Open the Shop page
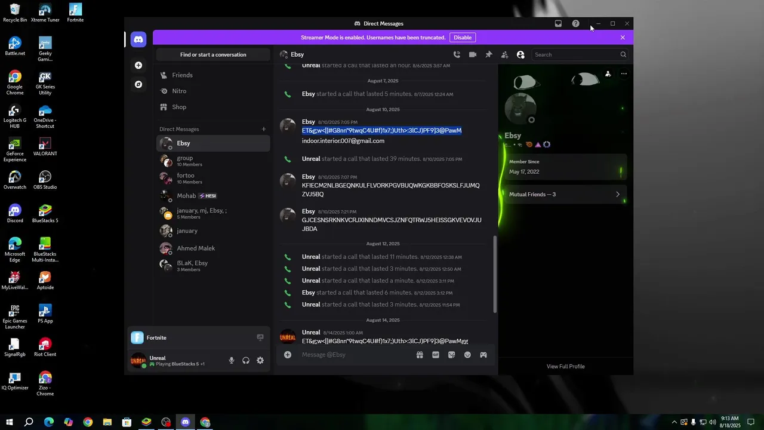The height and width of the screenshot is (430, 764). pos(213,107)
